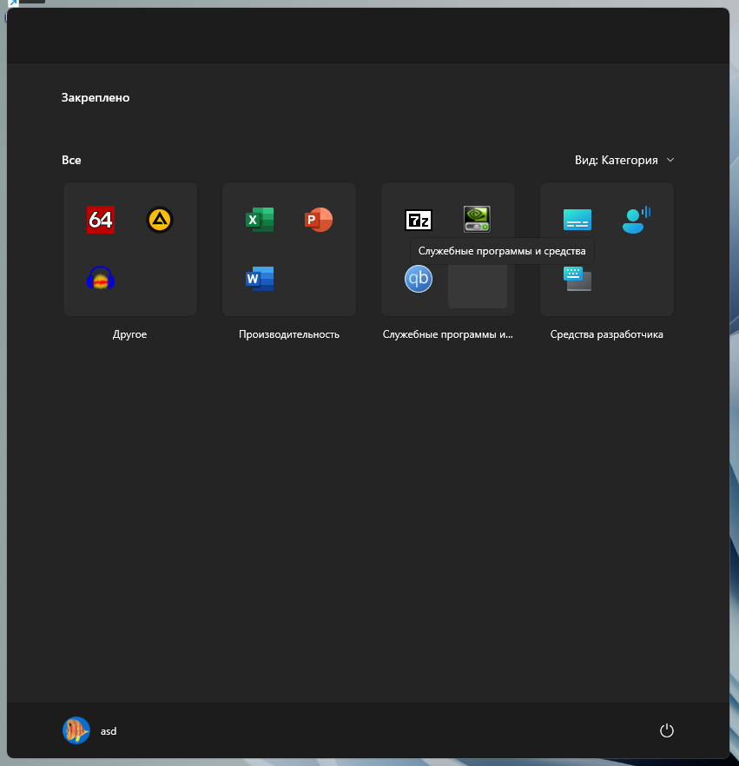
Task: Open the asd user account avatar
Action: click(x=76, y=731)
